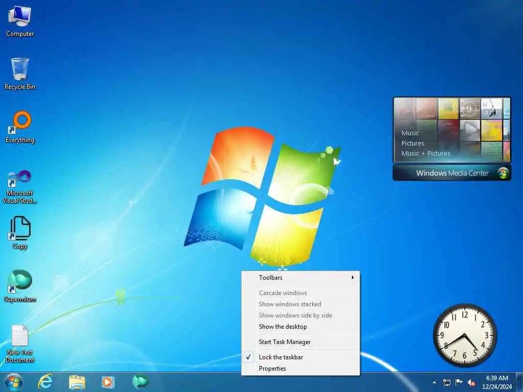Click the Media Center orb logo
523x392 pixels.
pyautogui.click(x=503, y=173)
